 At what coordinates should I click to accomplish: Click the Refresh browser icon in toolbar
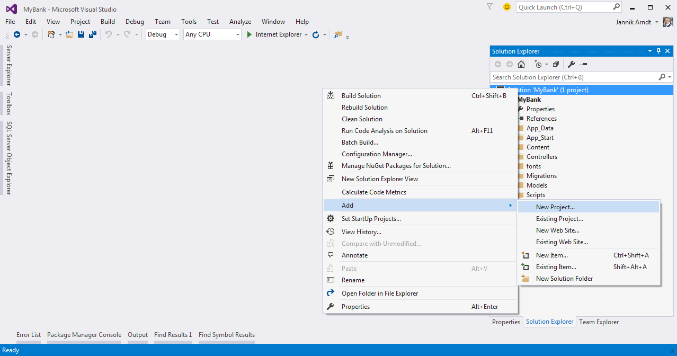(x=316, y=34)
